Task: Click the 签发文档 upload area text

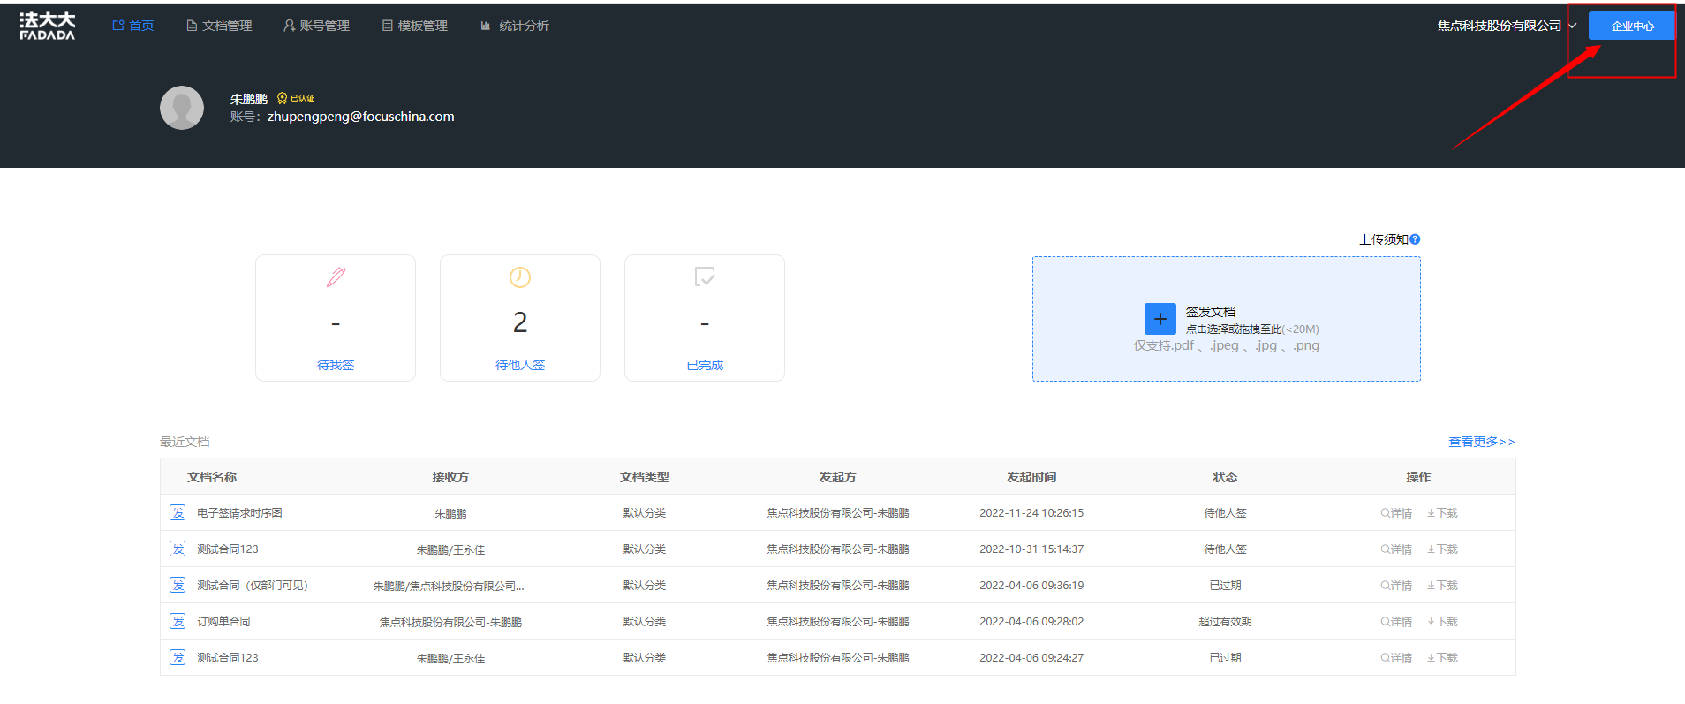Action: click(1211, 312)
